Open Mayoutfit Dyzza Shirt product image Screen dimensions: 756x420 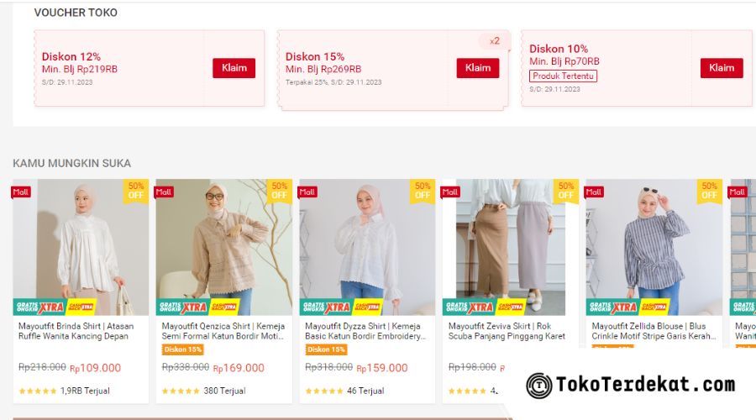pyautogui.click(x=367, y=247)
